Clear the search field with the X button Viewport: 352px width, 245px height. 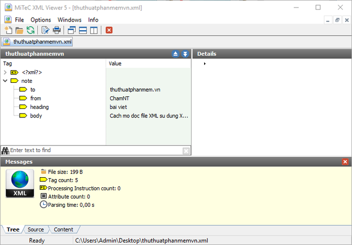click(x=186, y=151)
